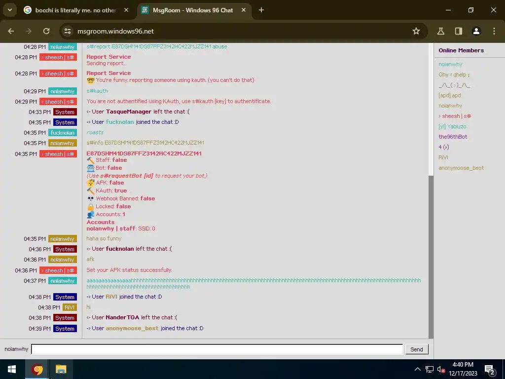
Task: Click Online Members heading
Action: (461, 50)
